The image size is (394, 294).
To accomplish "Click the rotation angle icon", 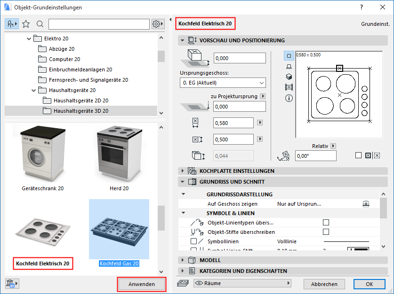I will pyautogui.click(x=283, y=156).
